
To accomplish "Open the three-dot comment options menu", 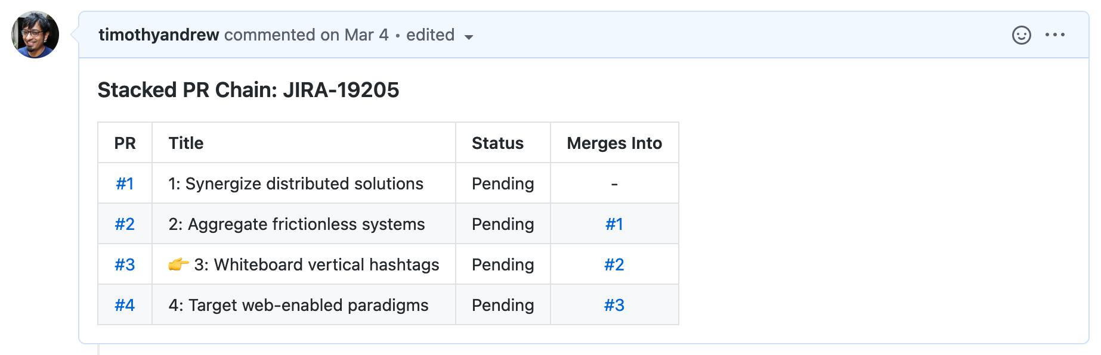I will (1054, 35).
